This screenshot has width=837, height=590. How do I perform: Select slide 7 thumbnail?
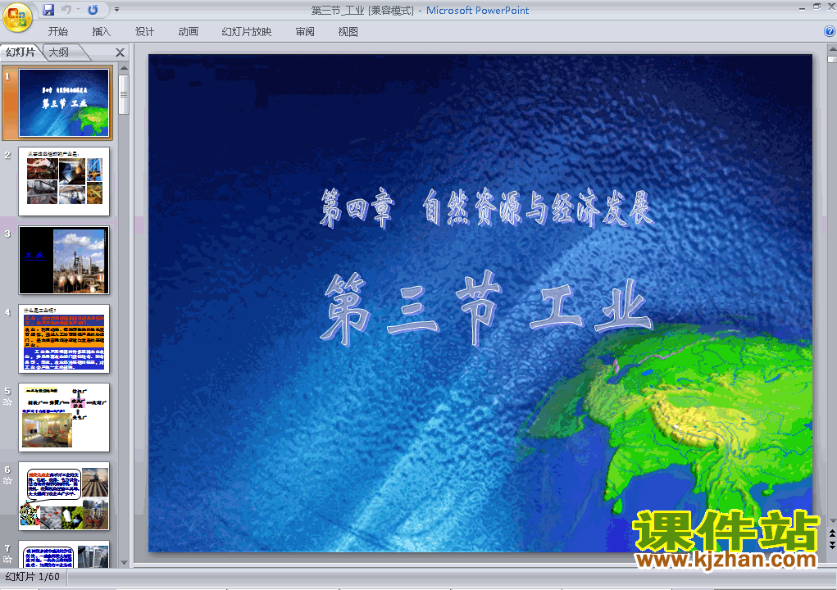tap(64, 554)
